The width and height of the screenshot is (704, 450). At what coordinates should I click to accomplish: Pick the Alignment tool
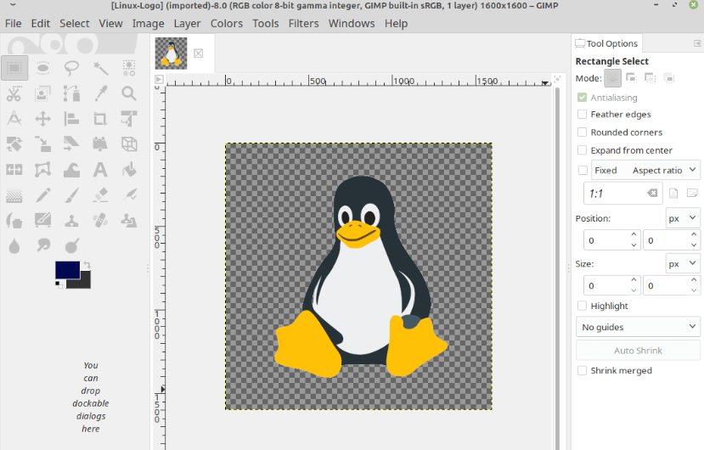coord(72,119)
